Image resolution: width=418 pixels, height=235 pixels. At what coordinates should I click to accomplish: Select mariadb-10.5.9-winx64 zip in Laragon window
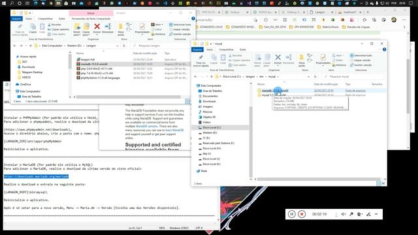tap(94, 64)
